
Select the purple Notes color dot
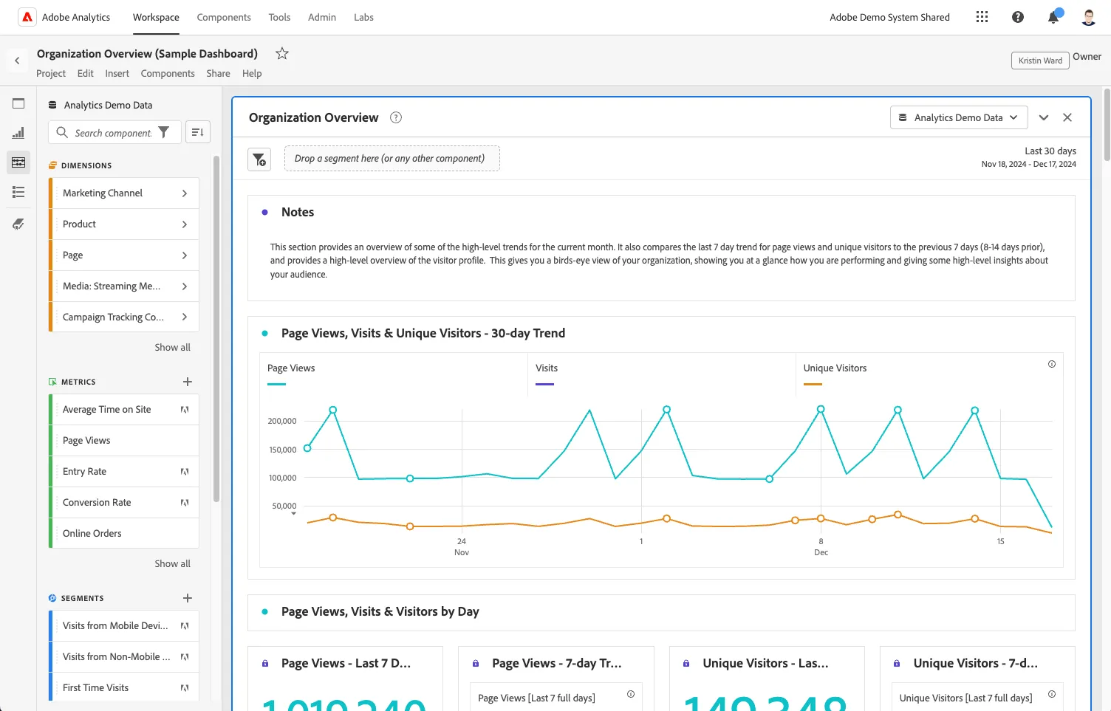point(264,212)
